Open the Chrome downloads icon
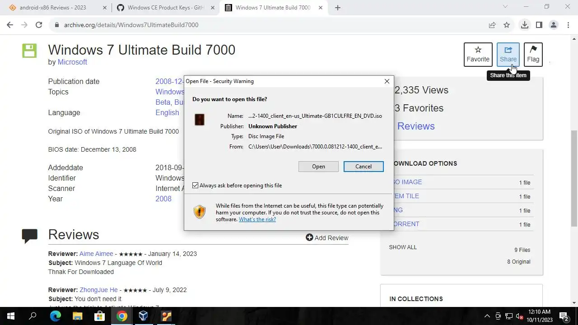The height and width of the screenshot is (325, 578). click(x=524, y=25)
